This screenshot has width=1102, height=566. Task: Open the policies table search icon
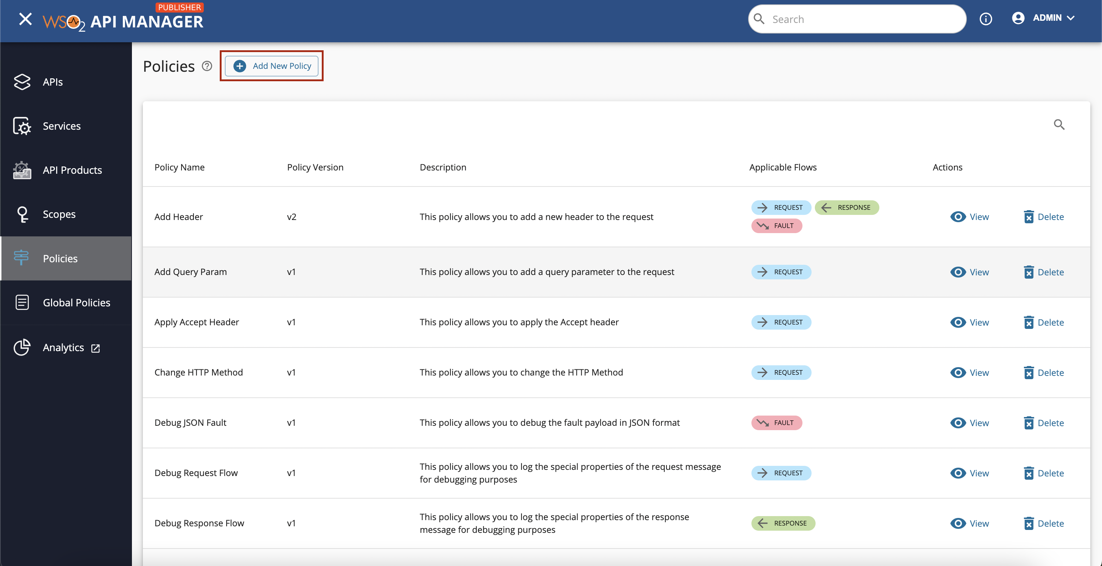coord(1059,125)
